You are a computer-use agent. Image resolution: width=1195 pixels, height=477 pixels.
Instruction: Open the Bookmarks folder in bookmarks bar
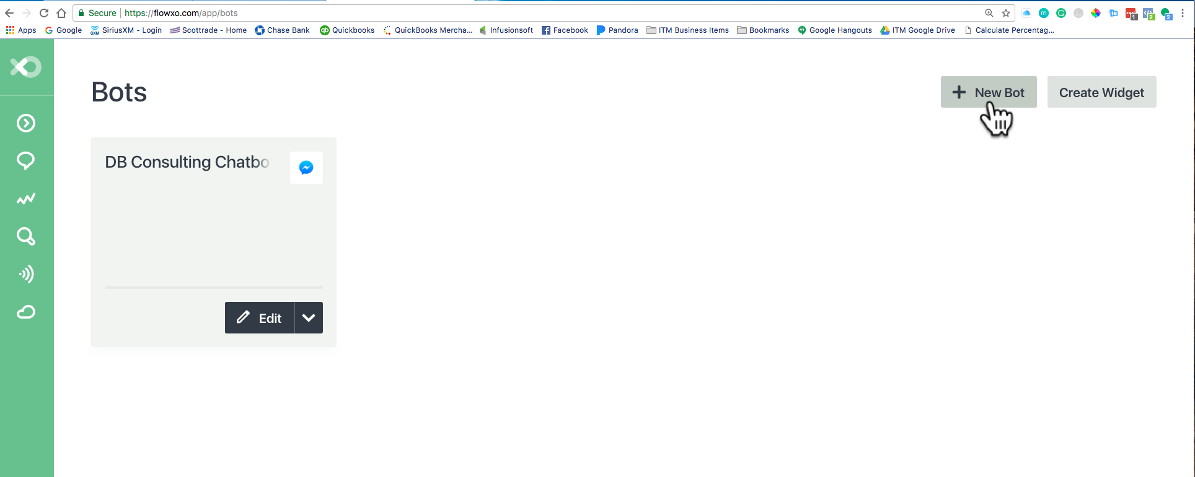click(x=763, y=30)
